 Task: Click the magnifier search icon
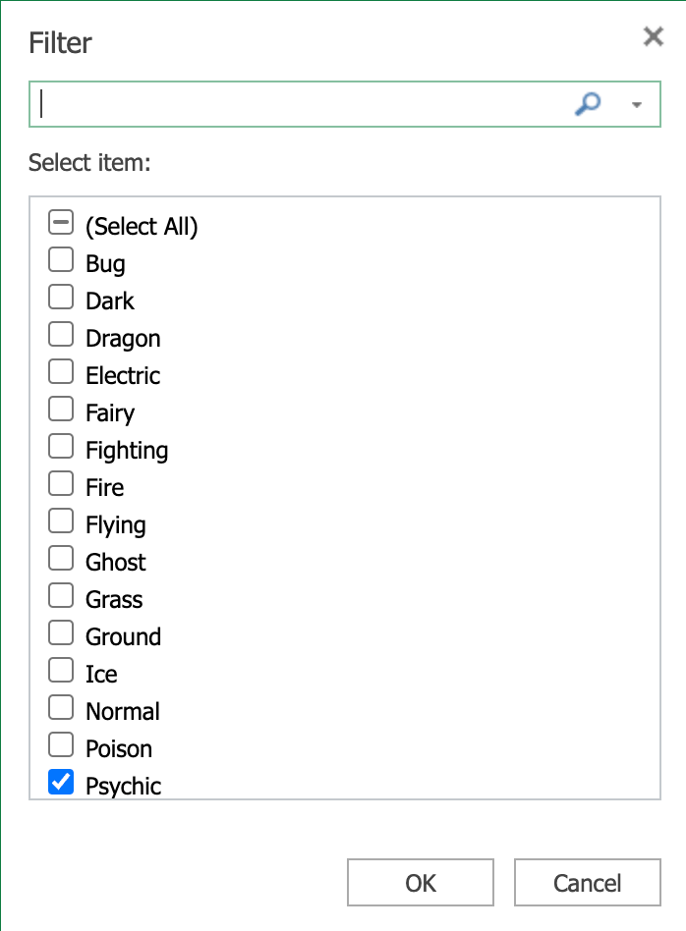click(x=589, y=103)
